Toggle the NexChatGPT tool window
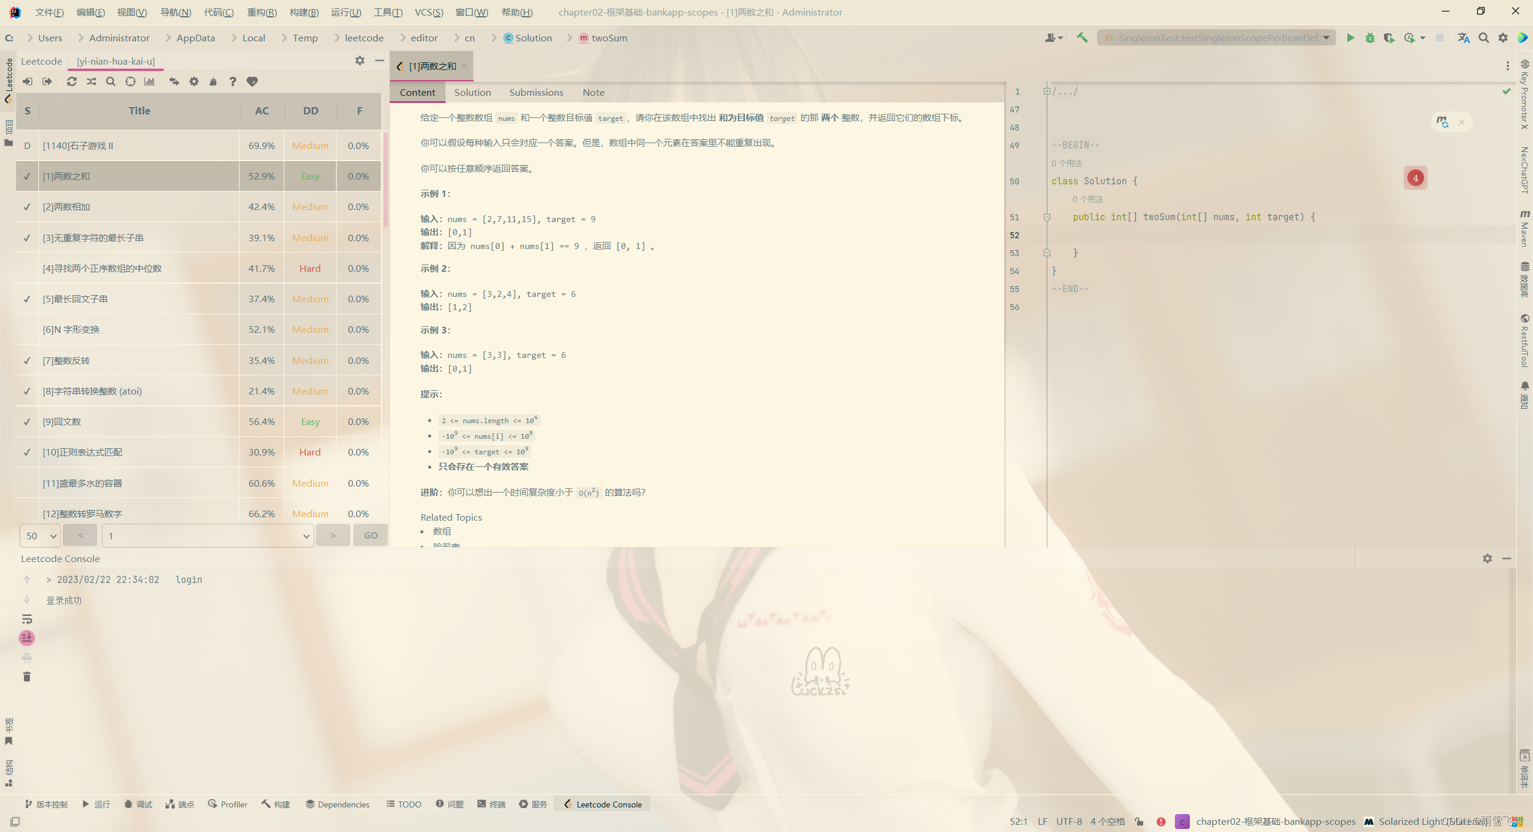The image size is (1533, 832). 1525,169
